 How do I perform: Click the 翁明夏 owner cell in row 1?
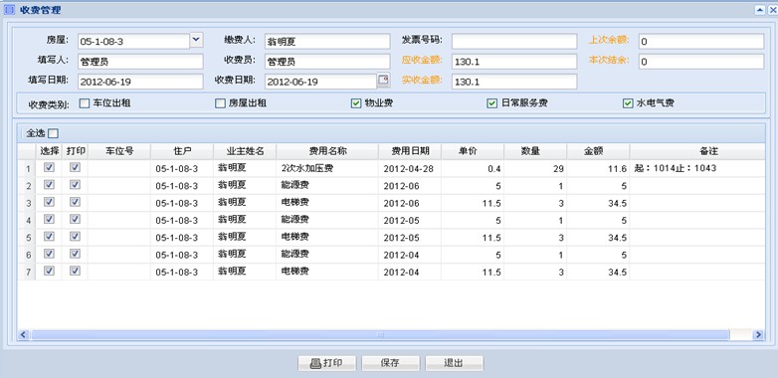pyautogui.click(x=245, y=169)
